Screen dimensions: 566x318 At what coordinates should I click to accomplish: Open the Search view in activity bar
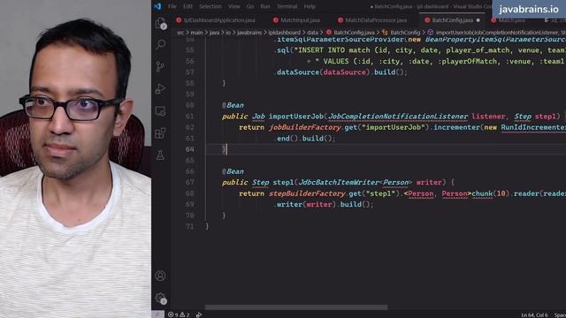(161, 44)
